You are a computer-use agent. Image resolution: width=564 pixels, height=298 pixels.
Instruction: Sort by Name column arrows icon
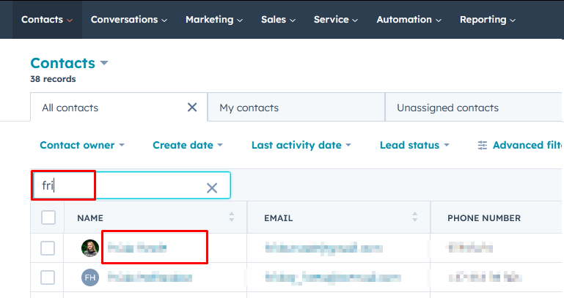tap(232, 217)
